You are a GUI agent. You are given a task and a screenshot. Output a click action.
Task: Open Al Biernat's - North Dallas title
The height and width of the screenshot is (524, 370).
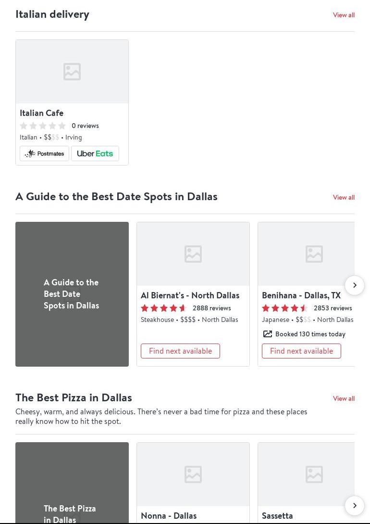190,295
